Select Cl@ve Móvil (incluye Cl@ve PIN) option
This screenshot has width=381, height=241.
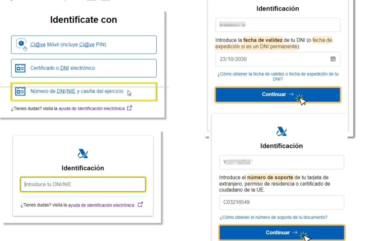(83, 45)
